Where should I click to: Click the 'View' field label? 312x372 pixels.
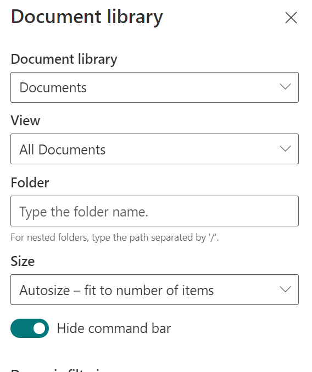click(25, 120)
